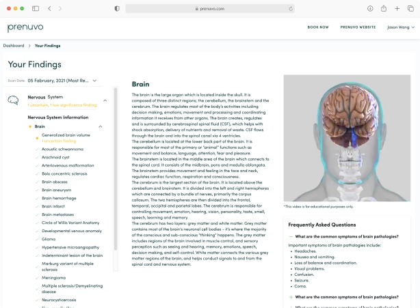Click the '1 uncertain finding' label under Generalized brain volume
The width and height of the screenshot is (420, 308).
click(x=59, y=141)
